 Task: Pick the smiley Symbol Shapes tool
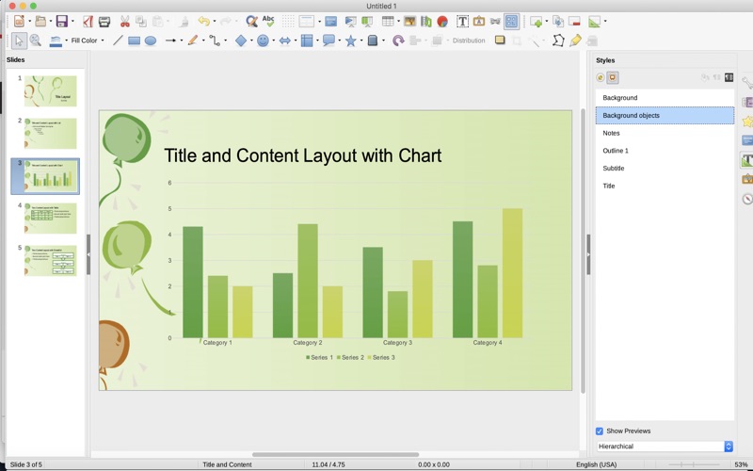coord(263,41)
